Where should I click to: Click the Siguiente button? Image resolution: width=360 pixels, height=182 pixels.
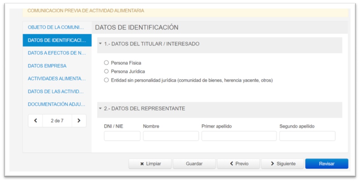[x=283, y=164]
